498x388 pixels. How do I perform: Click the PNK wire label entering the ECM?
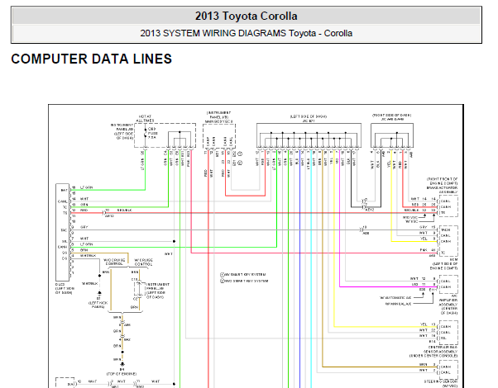(424, 250)
